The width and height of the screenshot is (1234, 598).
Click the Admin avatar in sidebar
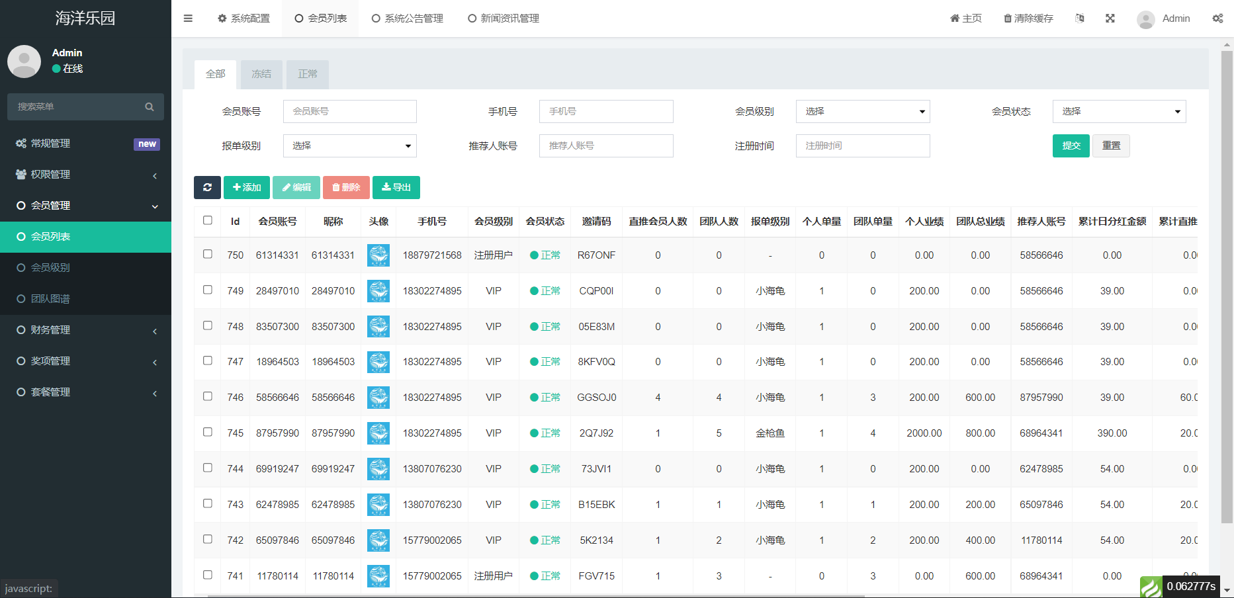click(x=24, y=62)
